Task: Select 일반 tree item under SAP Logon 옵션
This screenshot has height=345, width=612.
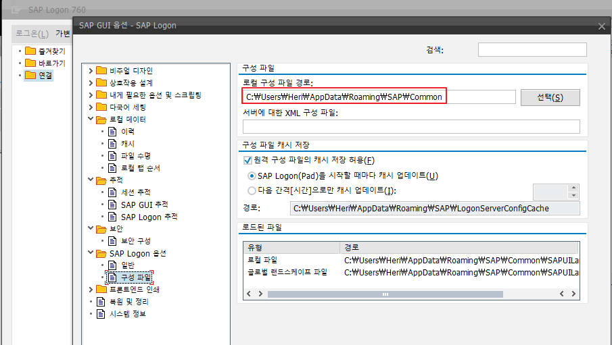Action: pyautogui.click(x=128, y=265)
